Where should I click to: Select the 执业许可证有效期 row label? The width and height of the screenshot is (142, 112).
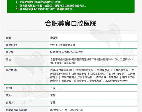[16, 110]
